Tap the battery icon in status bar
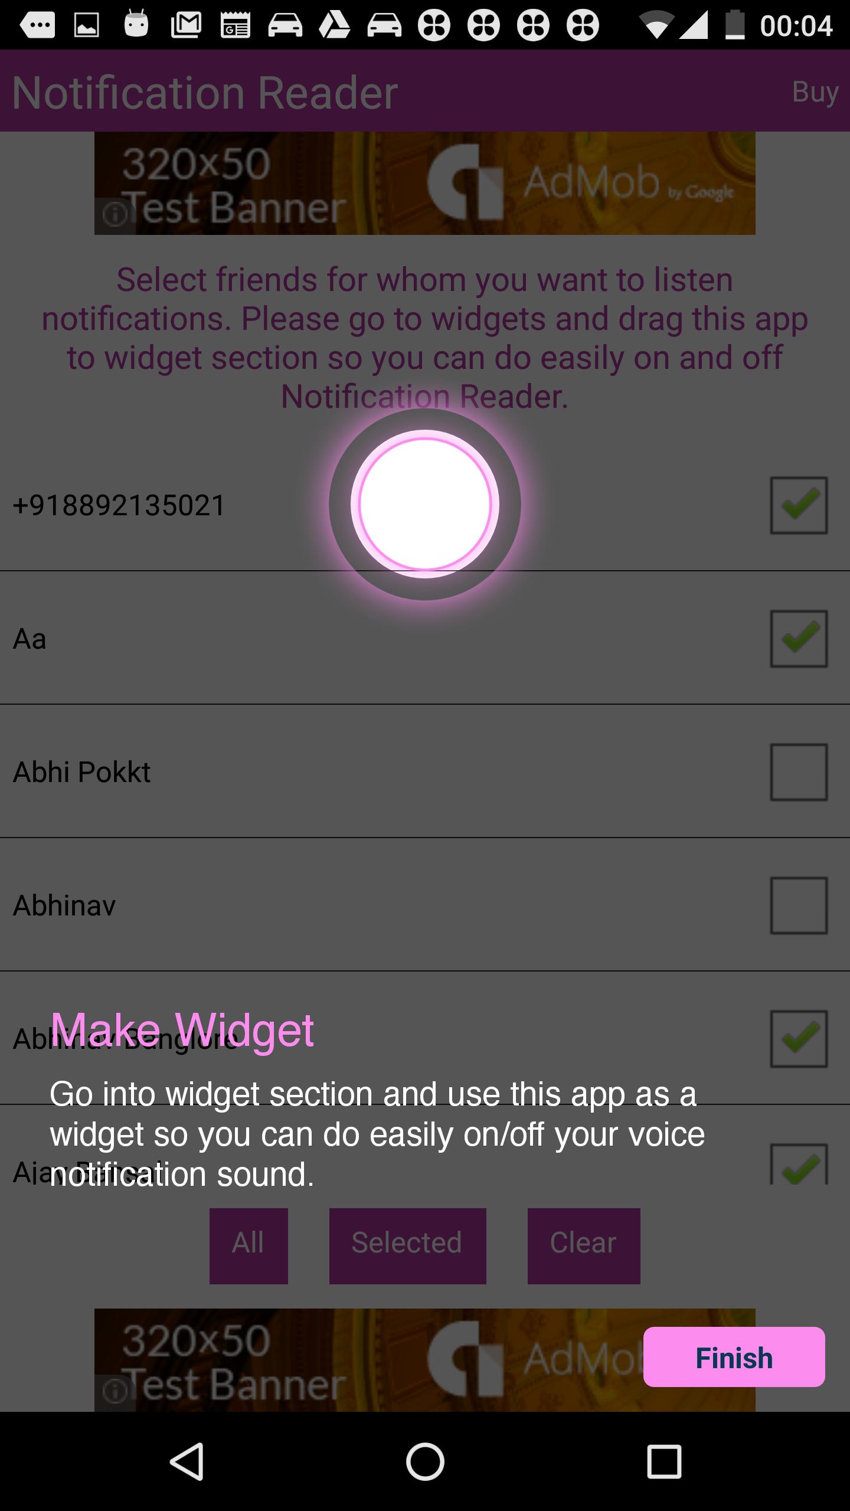 tap(735, 25)
